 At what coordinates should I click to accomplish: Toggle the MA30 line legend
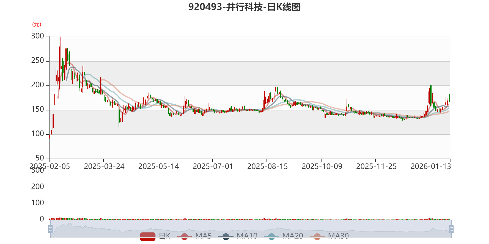(x=329, y=236)
